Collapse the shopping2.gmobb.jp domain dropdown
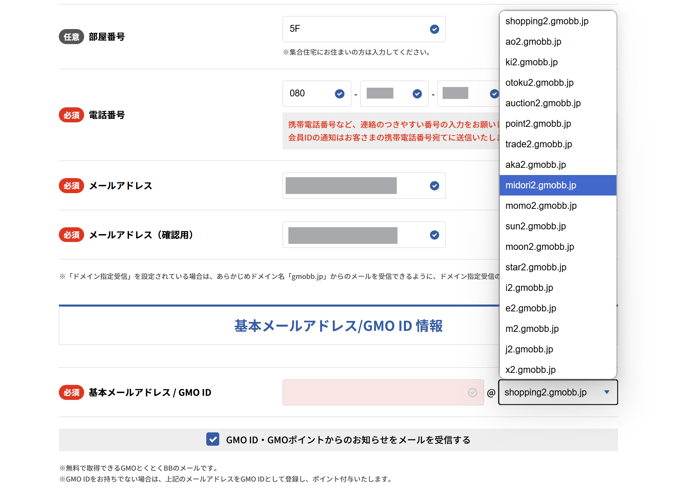Screen dimensions: 679x498 (x=558, y=392)
